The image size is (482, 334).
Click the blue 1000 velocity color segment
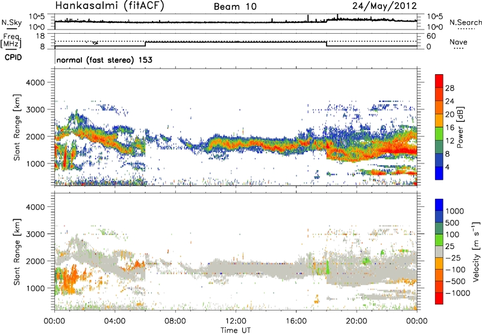click(x=439, y=205)
